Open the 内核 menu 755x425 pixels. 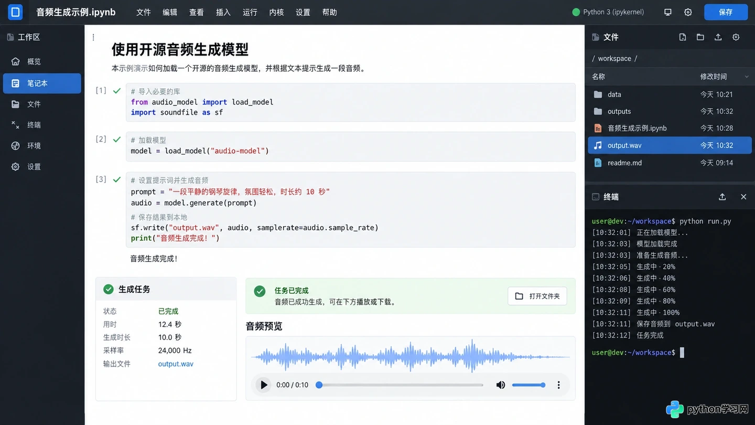pos(276,12)
